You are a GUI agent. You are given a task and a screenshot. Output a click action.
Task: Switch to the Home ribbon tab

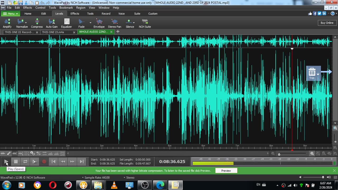point(28,13)
